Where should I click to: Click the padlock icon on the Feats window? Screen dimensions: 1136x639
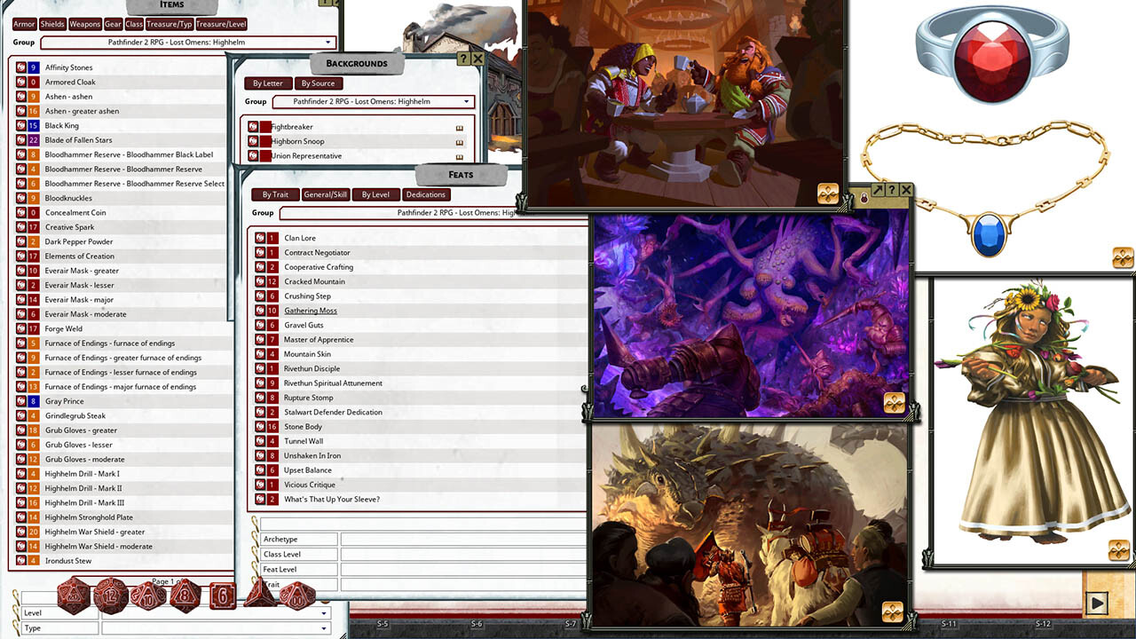pyautogui.click(x=864, y=198)
